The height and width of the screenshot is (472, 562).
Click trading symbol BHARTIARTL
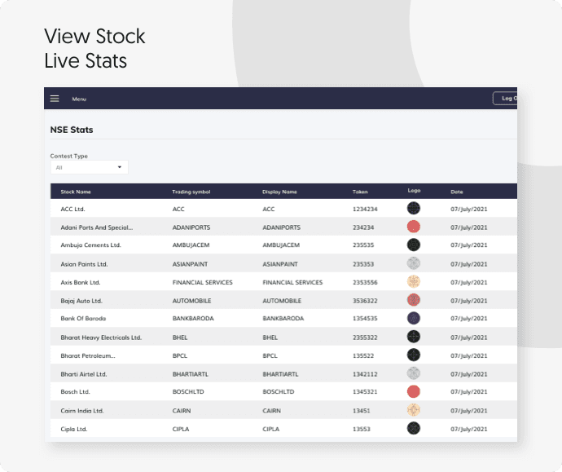191,374
